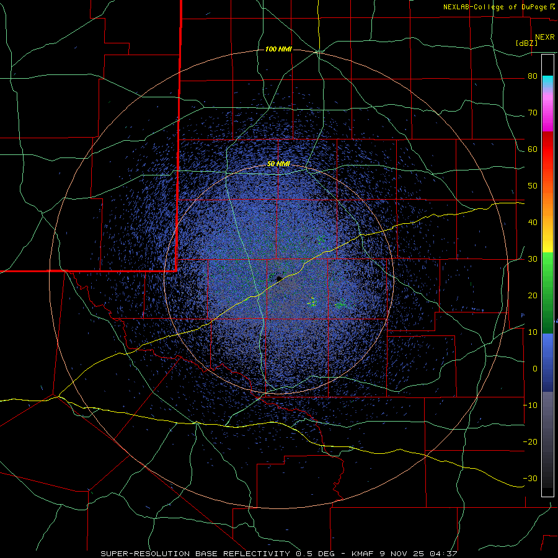Click the Super-Resolution Base Reflectivity caption

tap(195, 554)
